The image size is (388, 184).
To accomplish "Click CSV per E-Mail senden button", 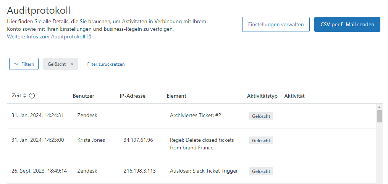I will tap(347, 24).
